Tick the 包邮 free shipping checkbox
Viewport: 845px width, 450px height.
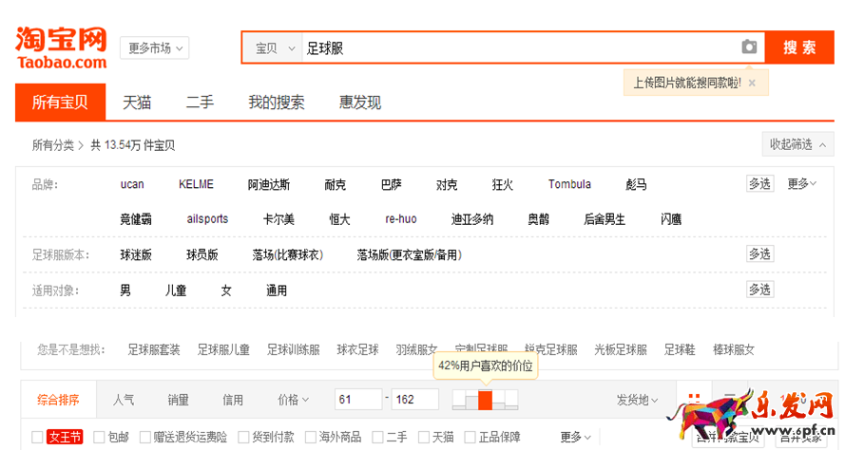click(x=99, y=438)
